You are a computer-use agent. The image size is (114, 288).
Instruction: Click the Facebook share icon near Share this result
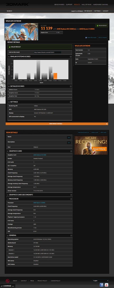click(86, 38)
